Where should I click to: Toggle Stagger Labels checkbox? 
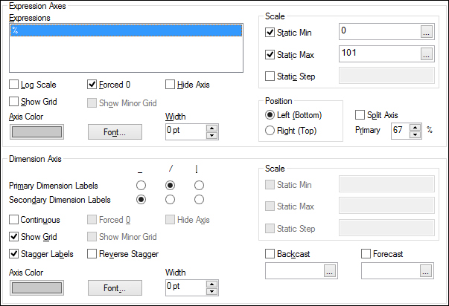pos(13,254)
